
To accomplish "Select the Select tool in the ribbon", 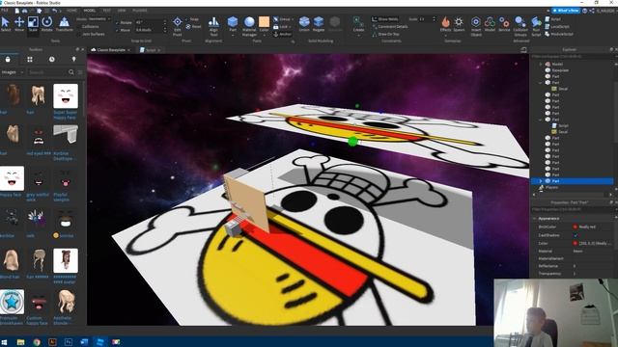I will (6, 24).
